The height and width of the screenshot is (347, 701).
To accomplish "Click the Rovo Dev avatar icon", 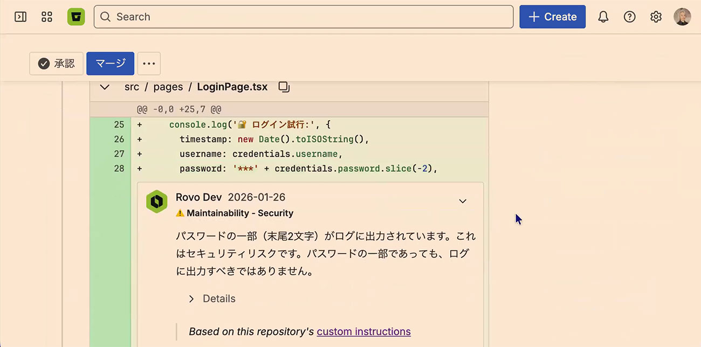I will (156, 202).
